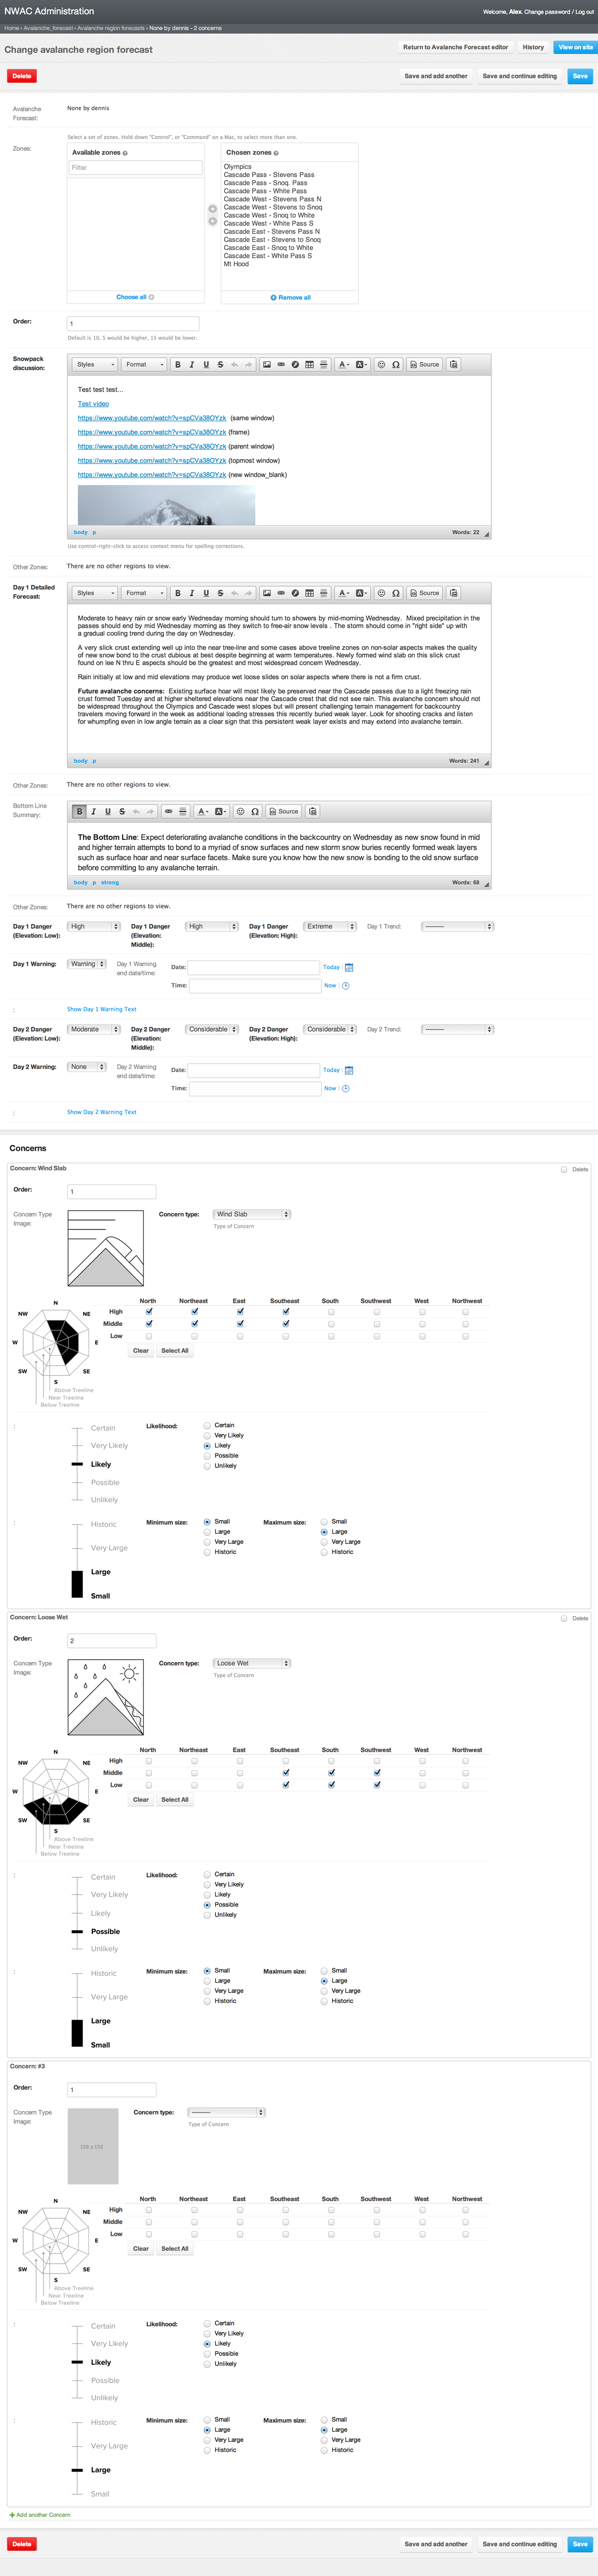
Task: Open Day 1 Warning dropdown
Action: [87, 964]
